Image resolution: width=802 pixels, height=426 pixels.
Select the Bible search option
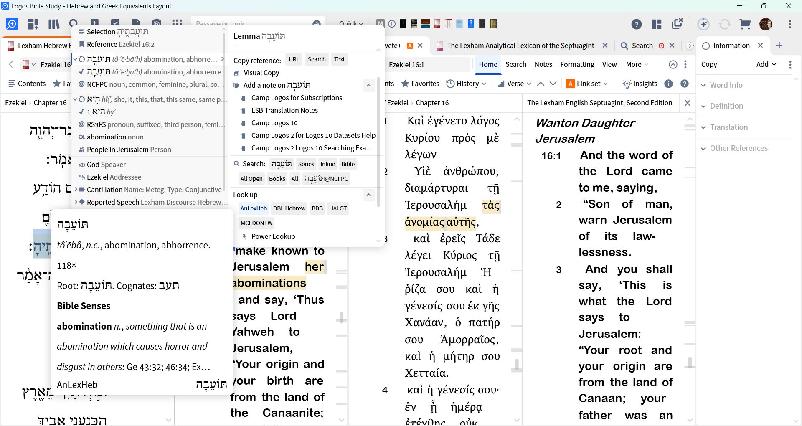(x=348, y=164)
